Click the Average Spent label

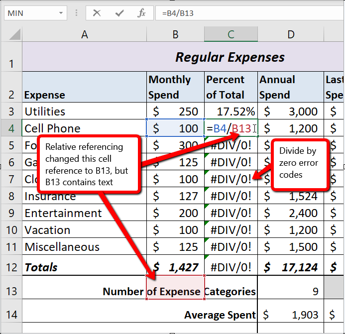pos(220,315)
